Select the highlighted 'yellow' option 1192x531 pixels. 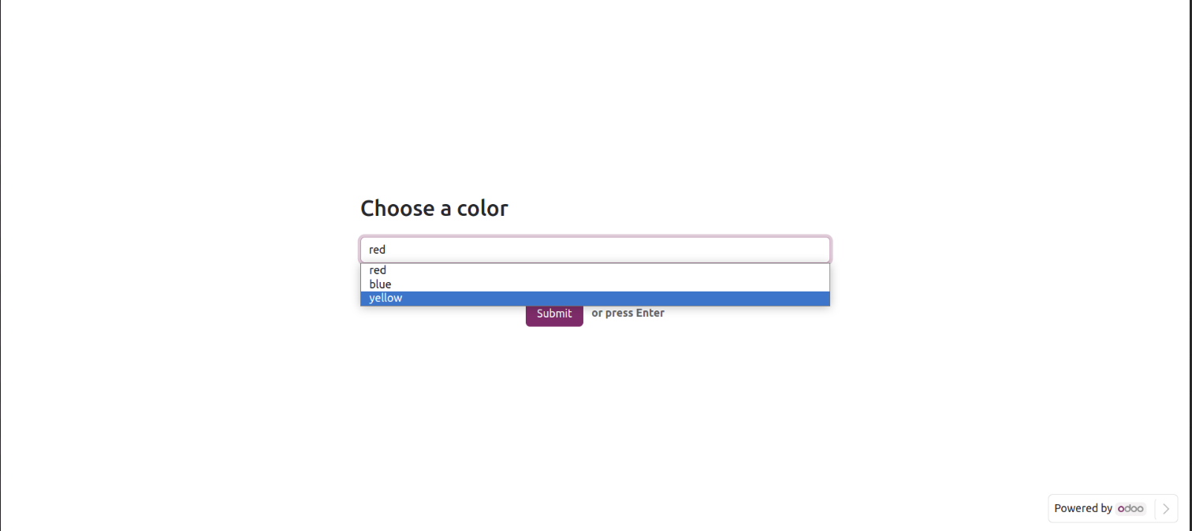click(386, 299)
